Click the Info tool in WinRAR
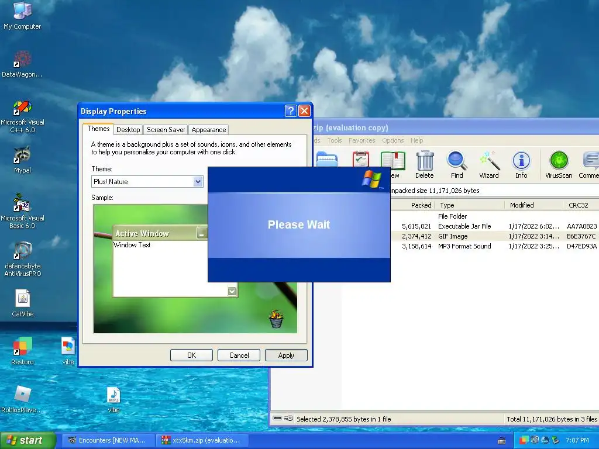599x449 pixels. click(521, 165)
